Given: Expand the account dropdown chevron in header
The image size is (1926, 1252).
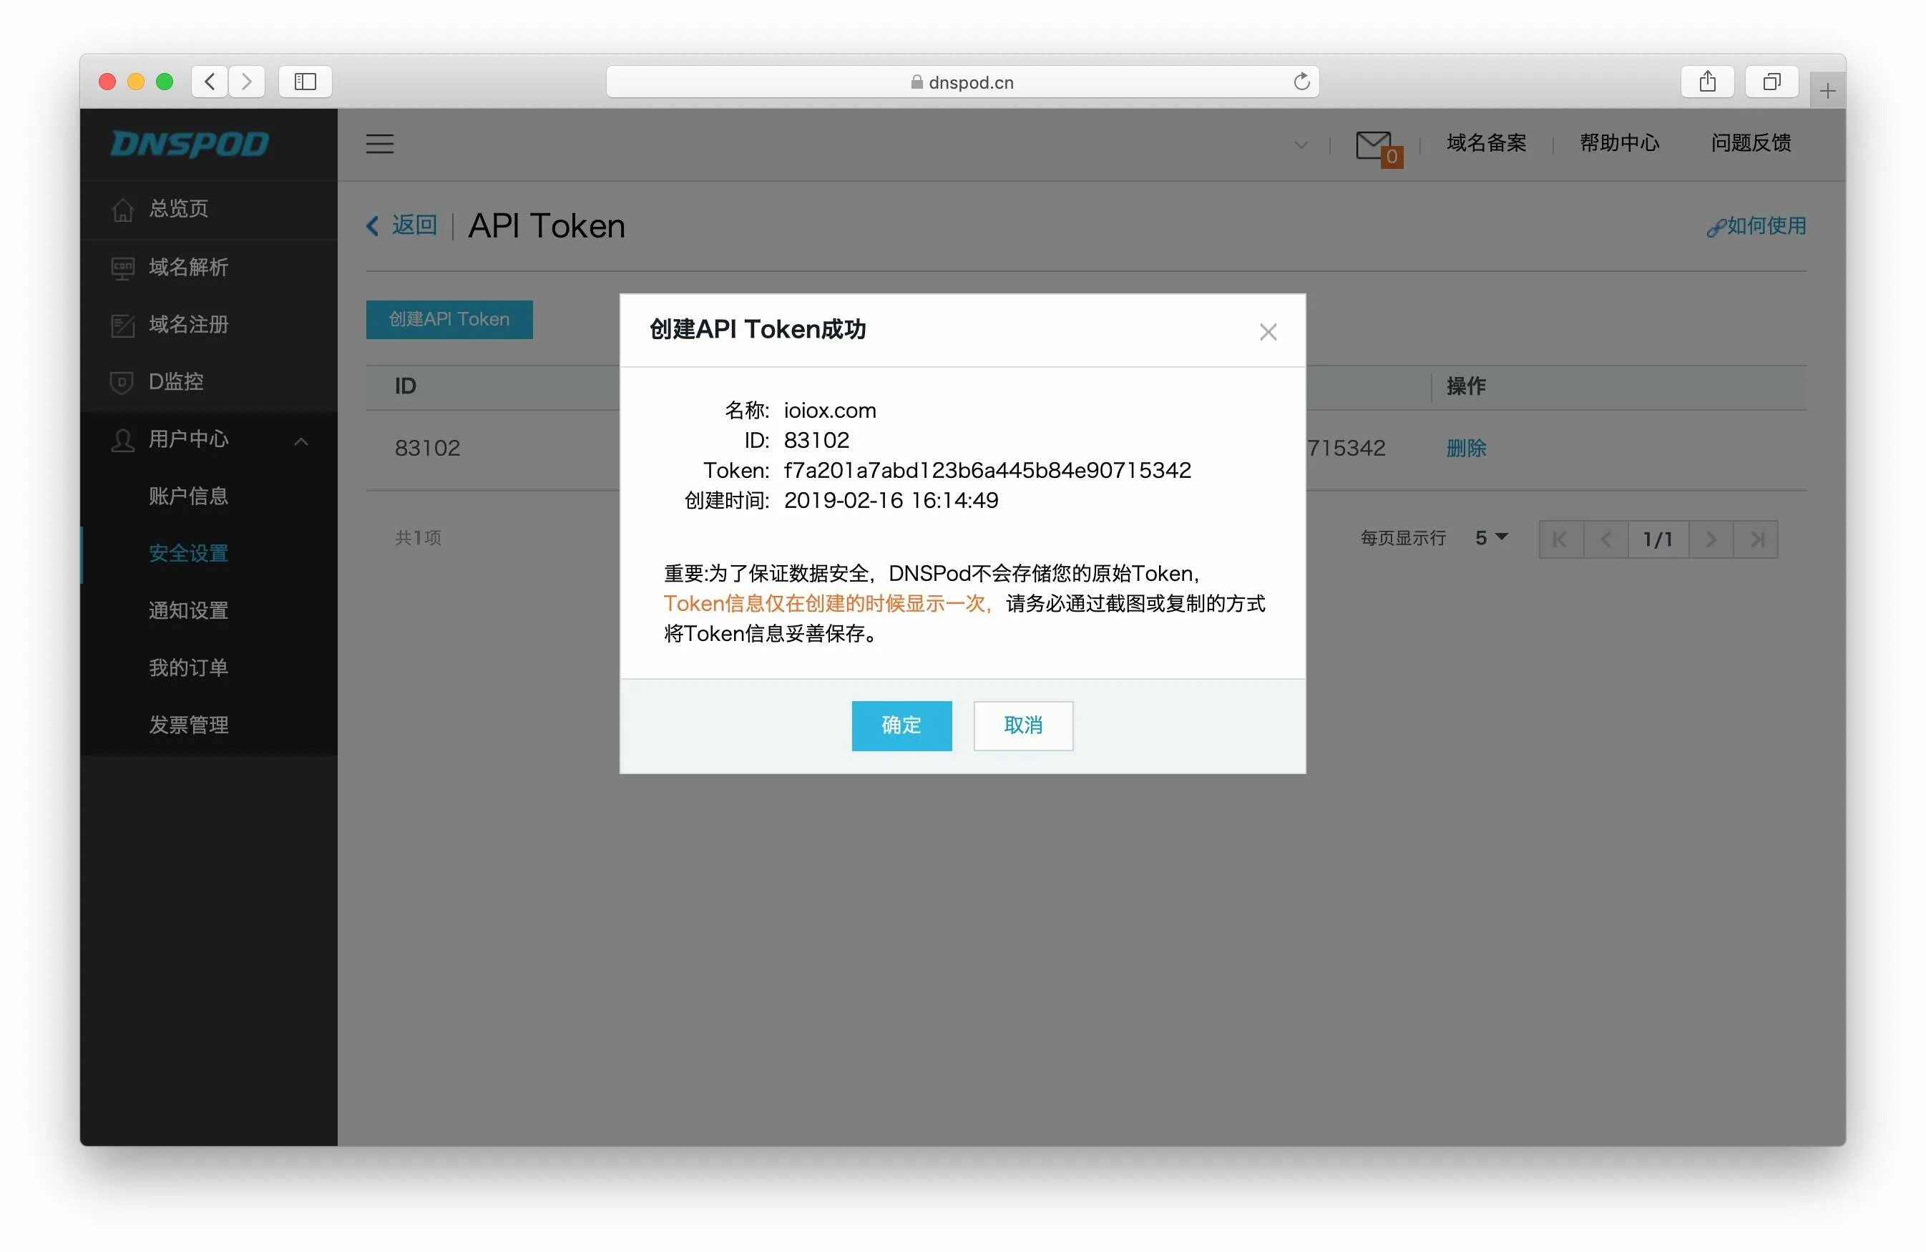Looking at the screenshot, I should tap(1301, 146).
